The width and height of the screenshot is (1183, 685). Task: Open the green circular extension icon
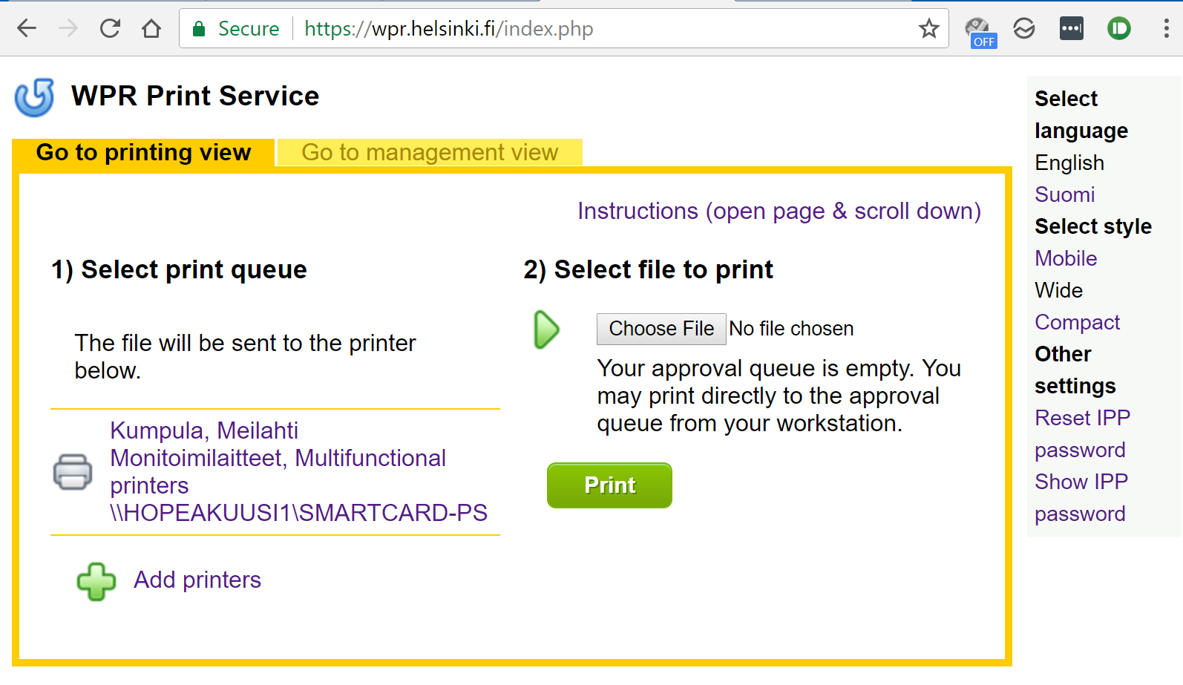(x=1118, y=29)
